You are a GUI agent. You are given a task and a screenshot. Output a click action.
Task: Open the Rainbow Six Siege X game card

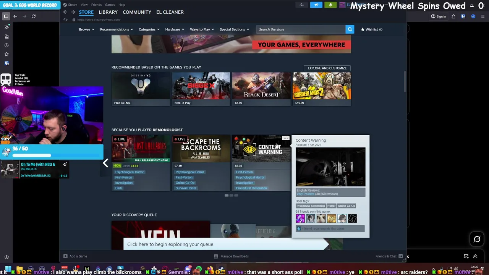point(201,89)
